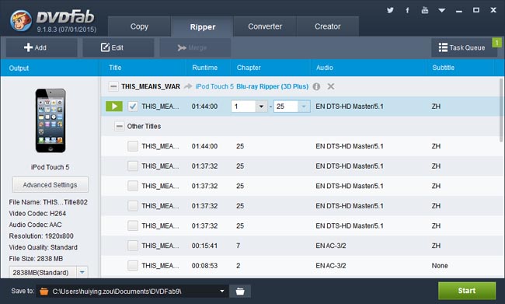Click the orange folder icon beside Save to
Screen dimensions: 505x304
click(44, 292)
